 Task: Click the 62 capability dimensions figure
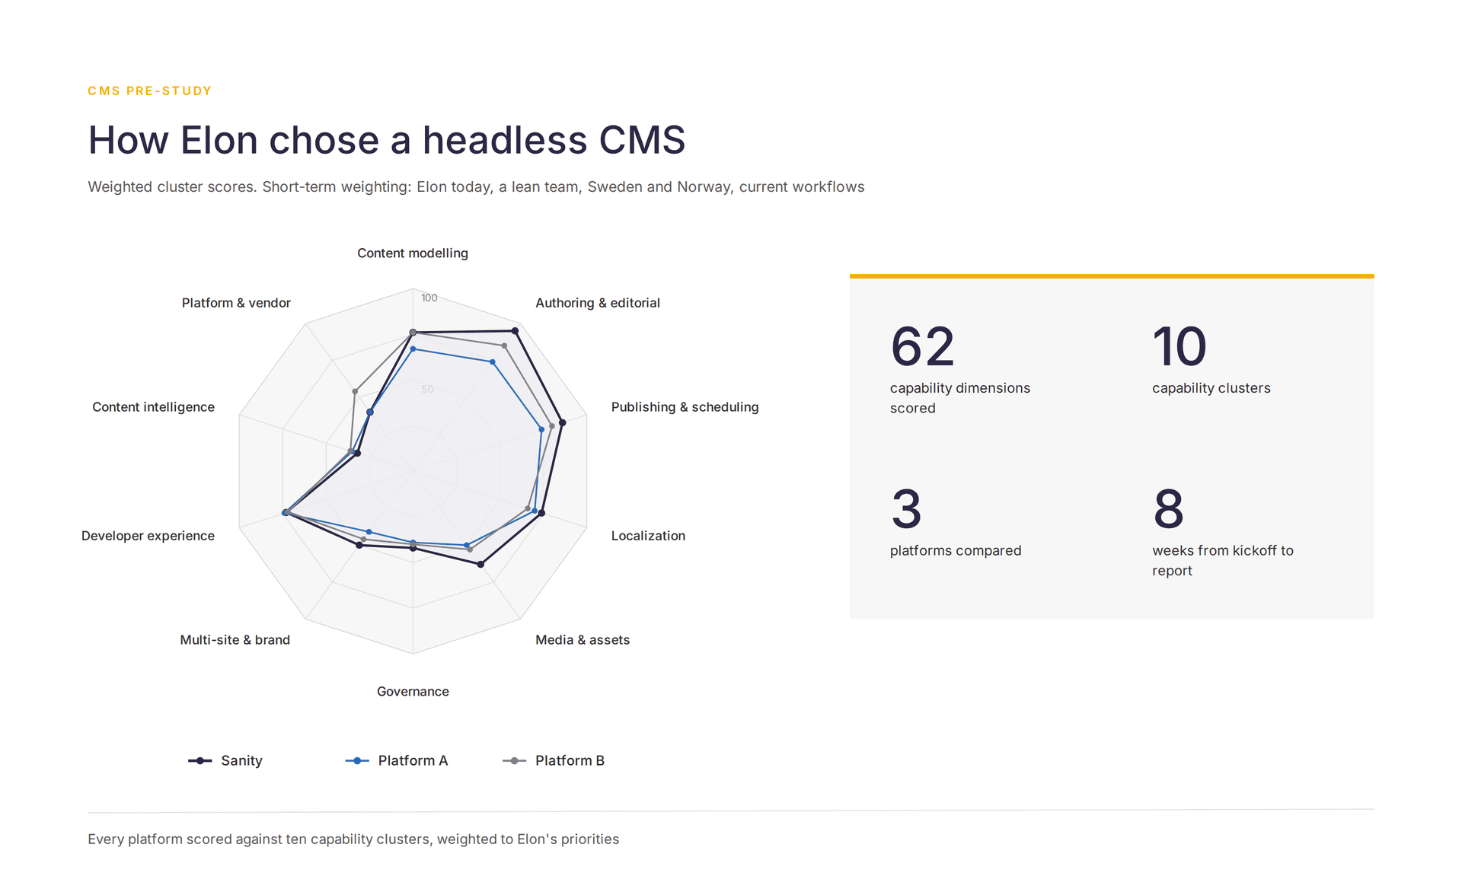(x=922, y=347)
